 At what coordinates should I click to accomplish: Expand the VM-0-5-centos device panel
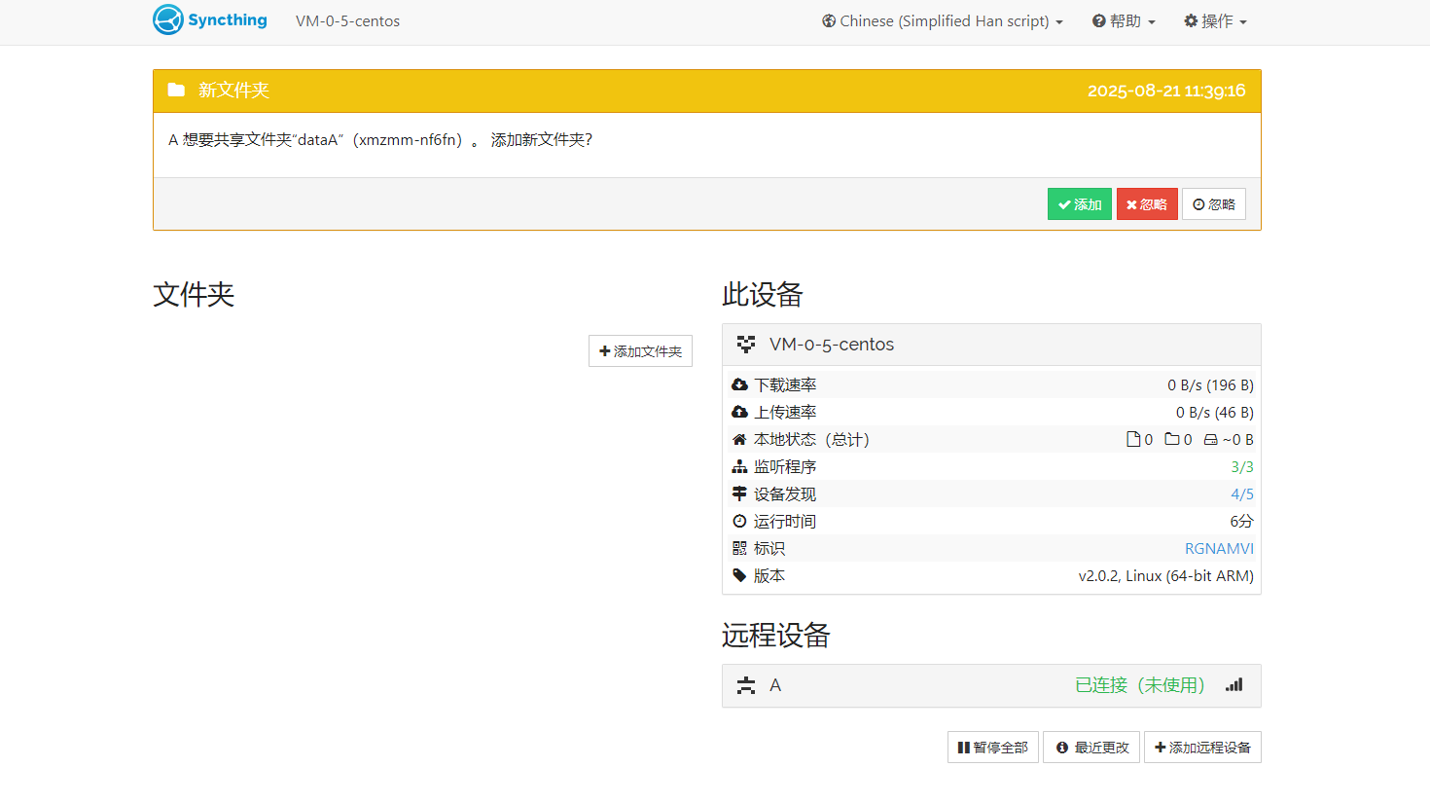[991, 345]
